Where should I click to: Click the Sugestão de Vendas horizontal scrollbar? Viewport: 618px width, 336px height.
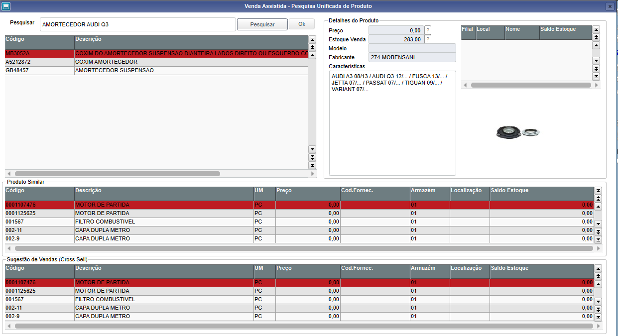coord(304,326)
